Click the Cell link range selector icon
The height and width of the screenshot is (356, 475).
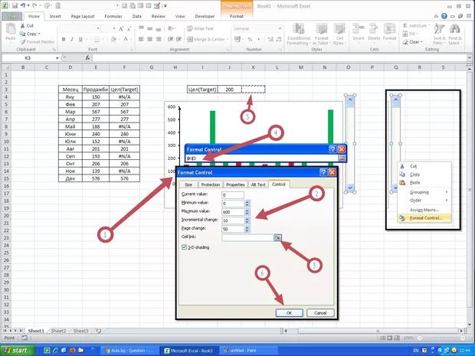(x=277, y=237)
